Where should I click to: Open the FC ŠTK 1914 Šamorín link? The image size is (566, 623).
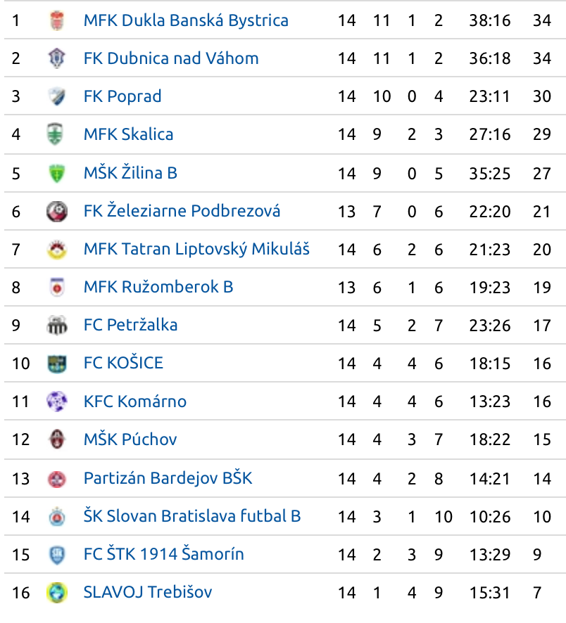163,554
